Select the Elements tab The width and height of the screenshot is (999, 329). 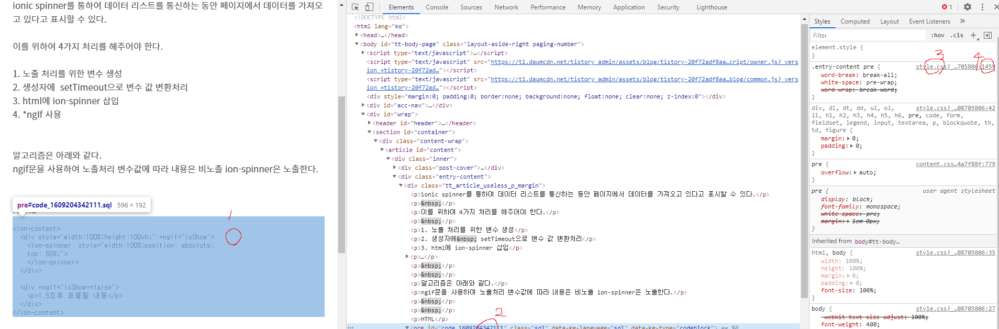(x=401, y=7)
